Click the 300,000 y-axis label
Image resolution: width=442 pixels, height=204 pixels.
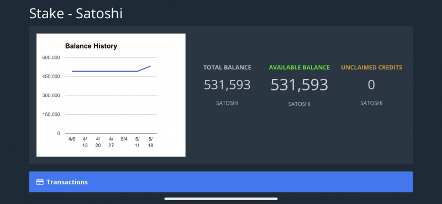51,95
